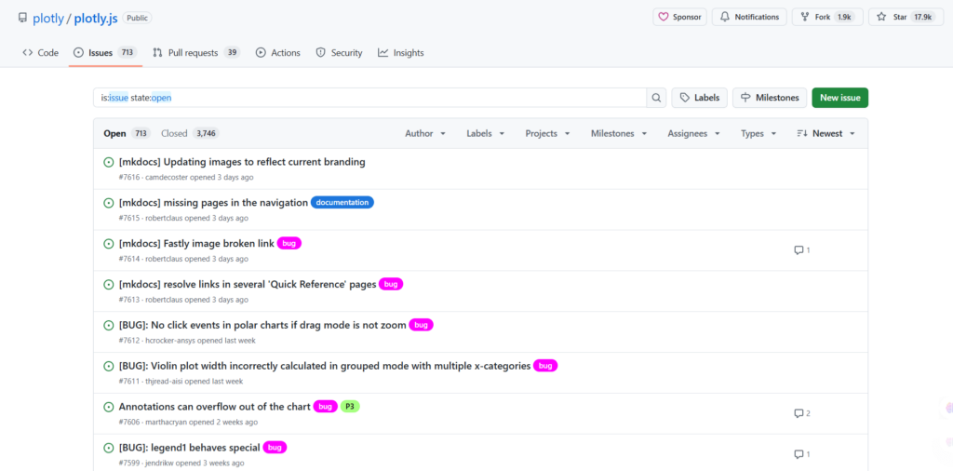
Task: Filter by the pink bug label on legend1 issue
Action: (x=275, y=448)
